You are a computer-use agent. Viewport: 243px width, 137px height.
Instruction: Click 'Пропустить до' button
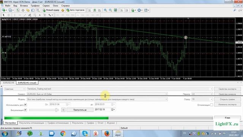pyautogui.click(x=80, y=110)
